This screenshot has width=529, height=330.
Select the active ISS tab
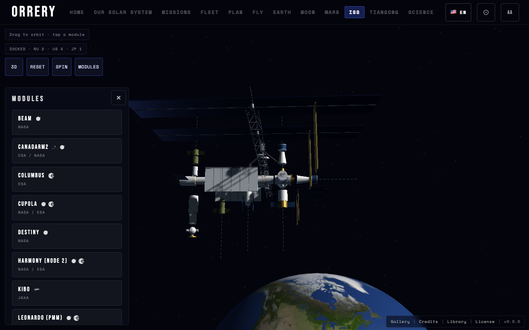click(355, 12)
